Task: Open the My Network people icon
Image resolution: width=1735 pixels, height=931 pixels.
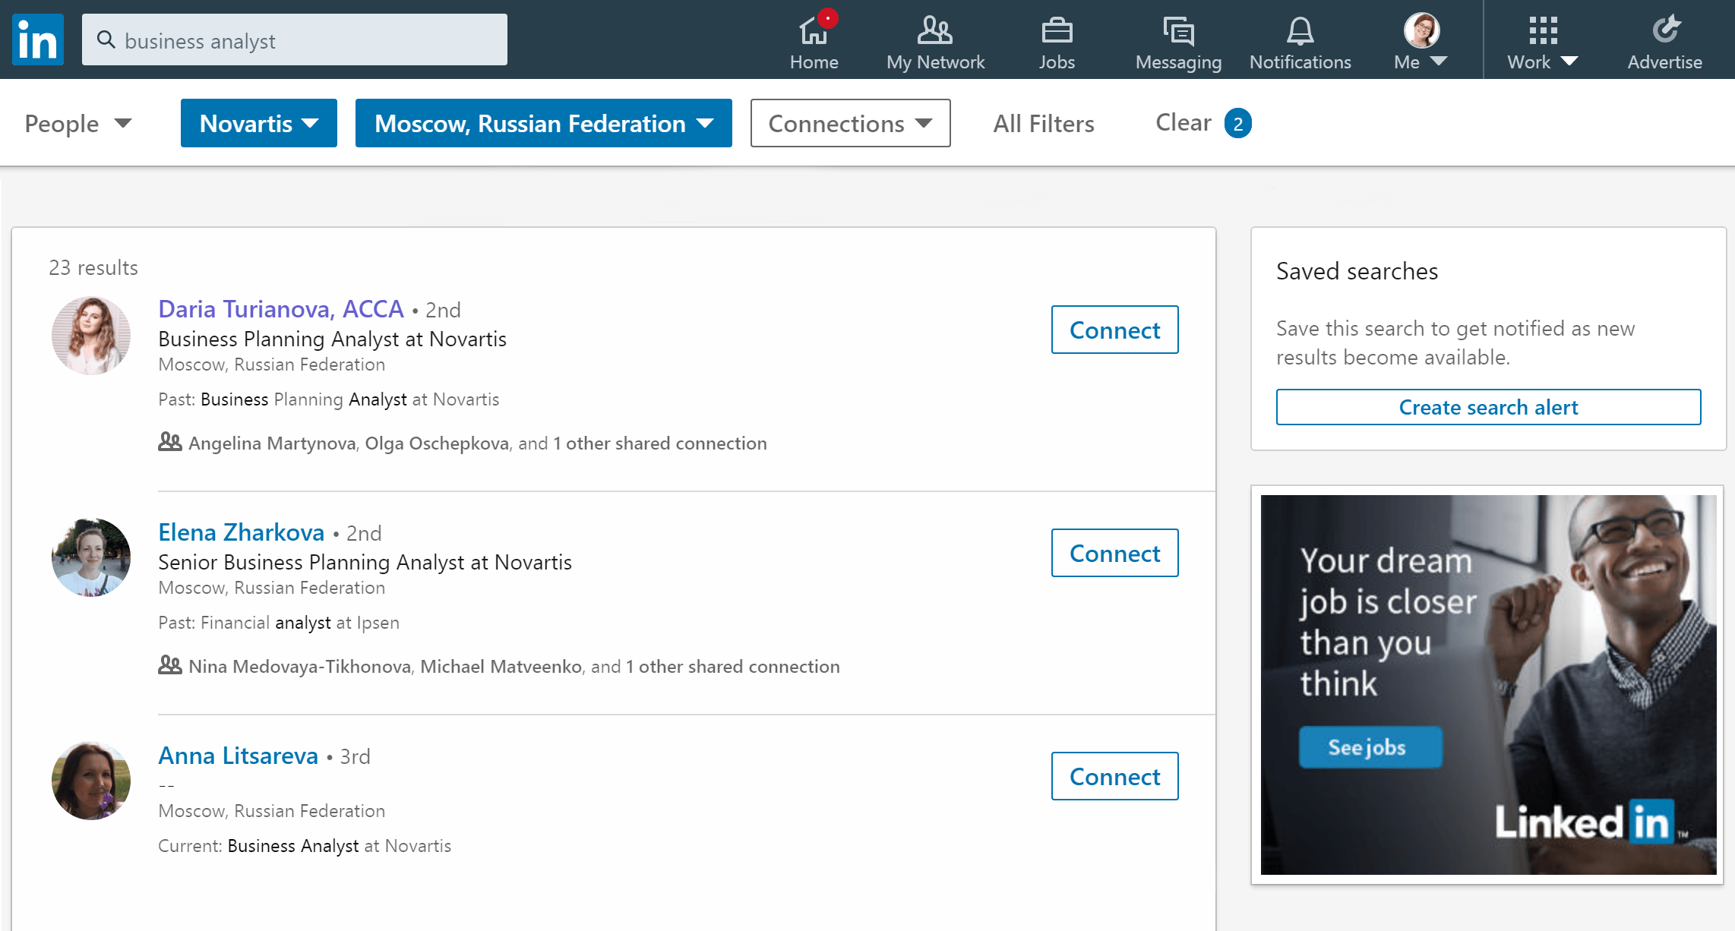Action: coord(935,30)
